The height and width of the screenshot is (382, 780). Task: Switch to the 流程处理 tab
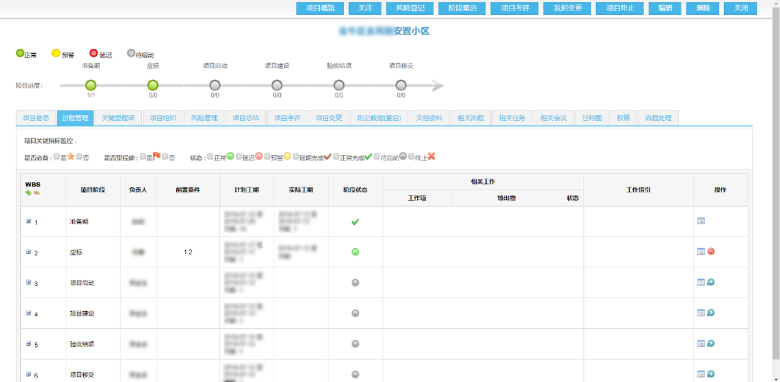pos(658,118)
